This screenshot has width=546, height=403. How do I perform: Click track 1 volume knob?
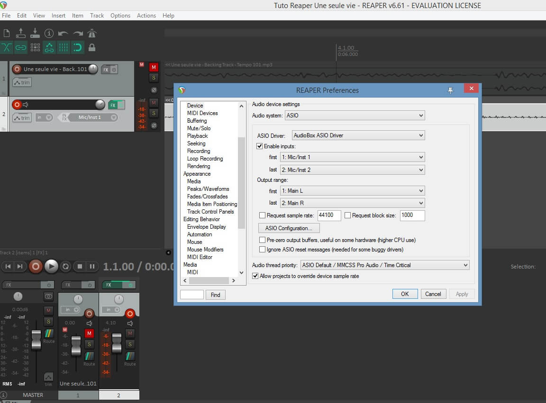93,69
